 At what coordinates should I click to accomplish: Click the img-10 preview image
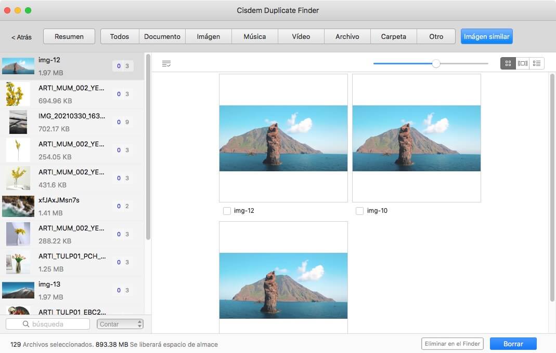[x=417, y=138]
